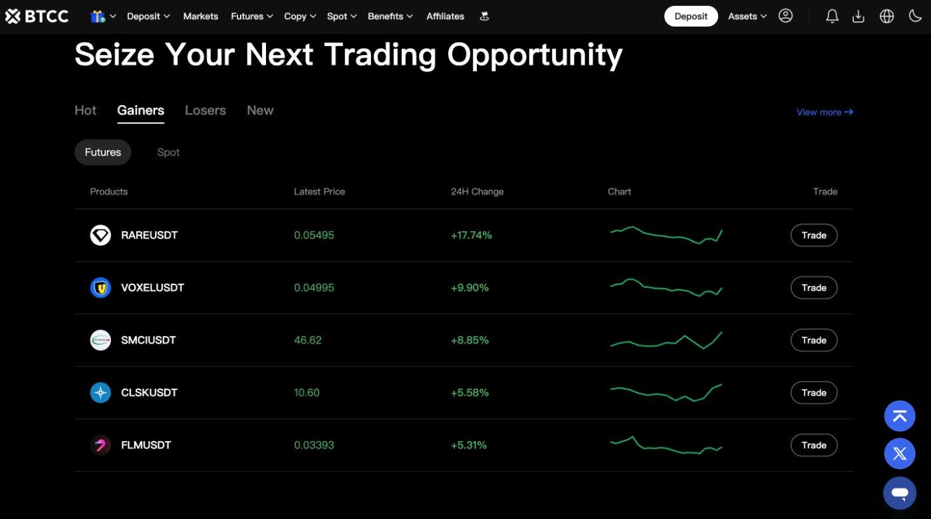Trade RAREUSDT via its Trade button
931x519 pixels.
[813, 235]
